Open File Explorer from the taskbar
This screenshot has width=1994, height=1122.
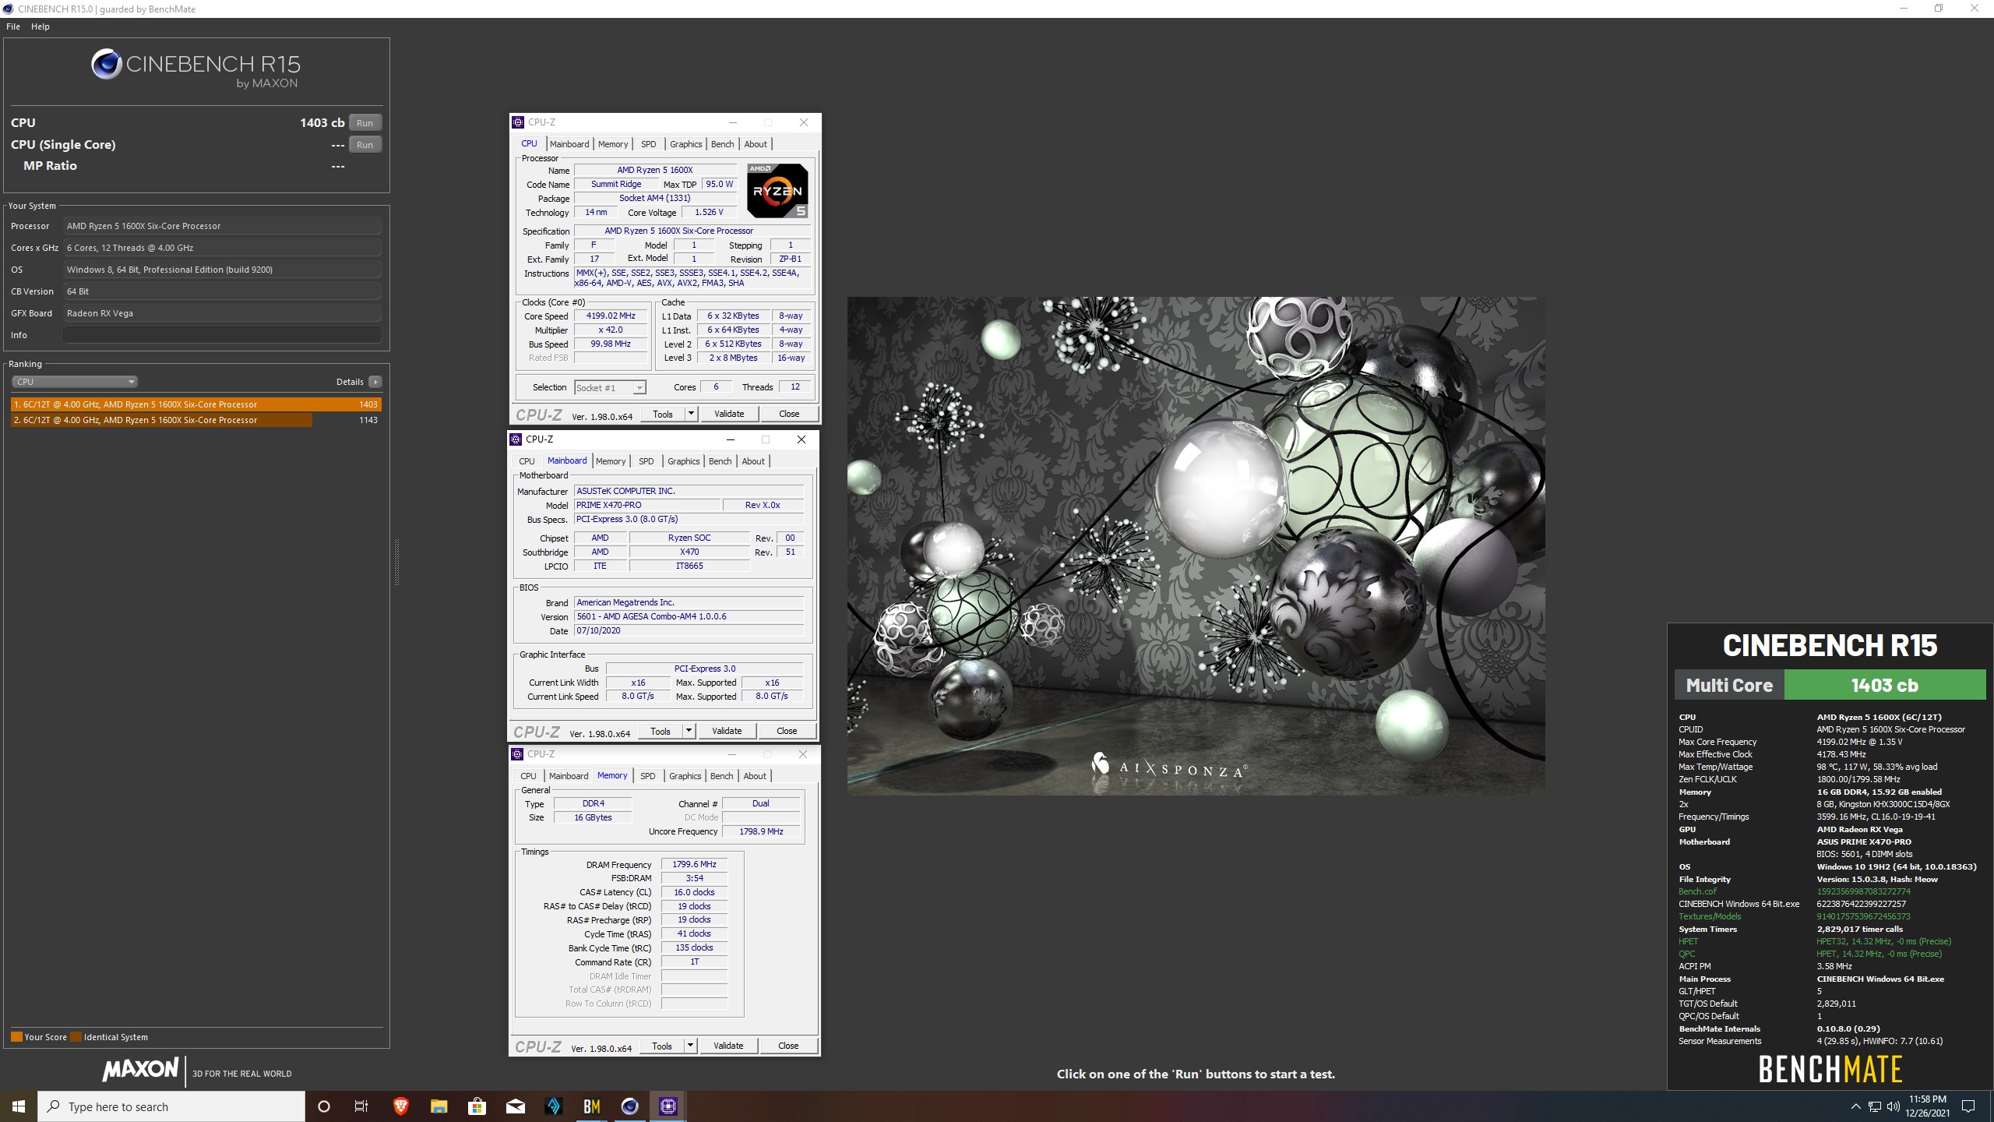(439, 1106)
